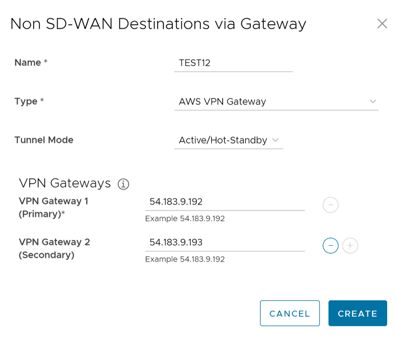Focus the VPN Gateway 1 Primary address field

tap(225, 202)
